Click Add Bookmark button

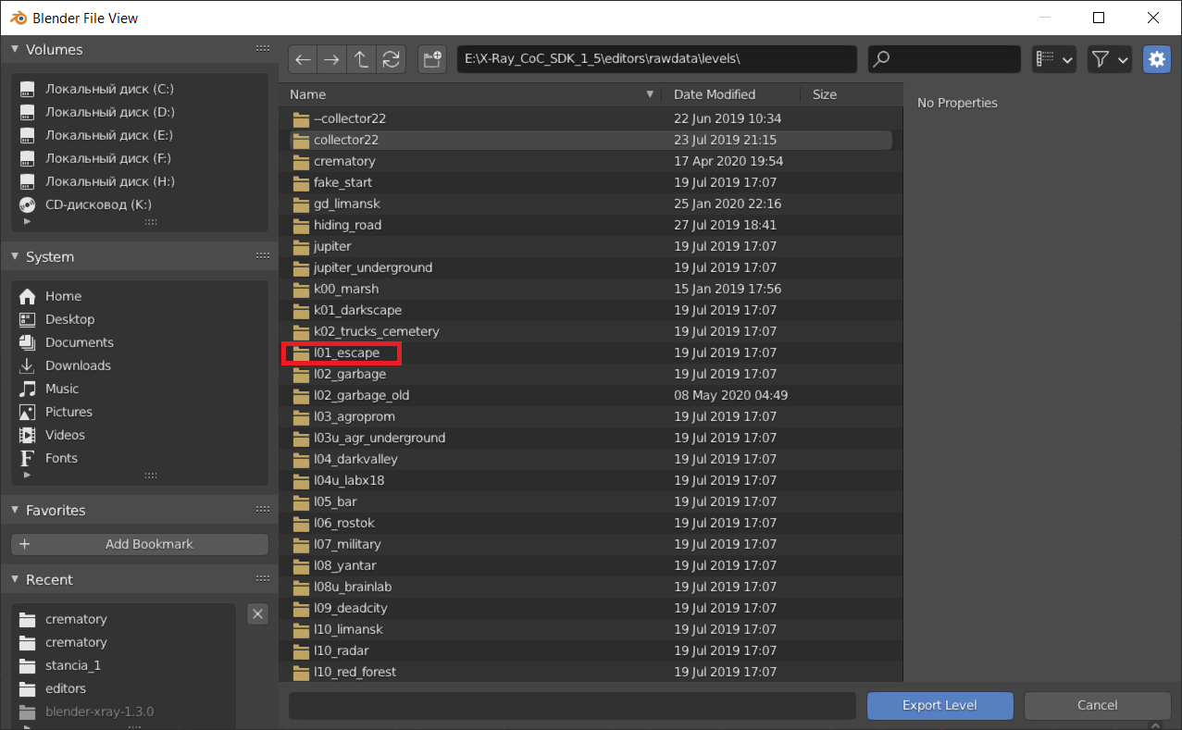click(x=140, y=544)
